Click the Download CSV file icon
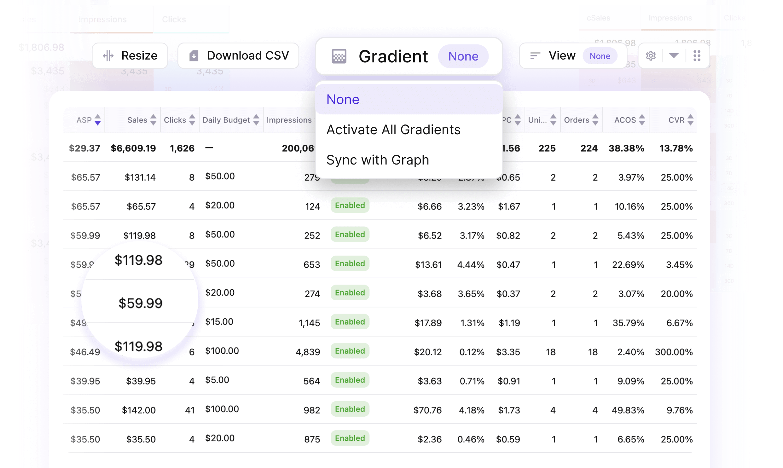 tap(194, 56)
